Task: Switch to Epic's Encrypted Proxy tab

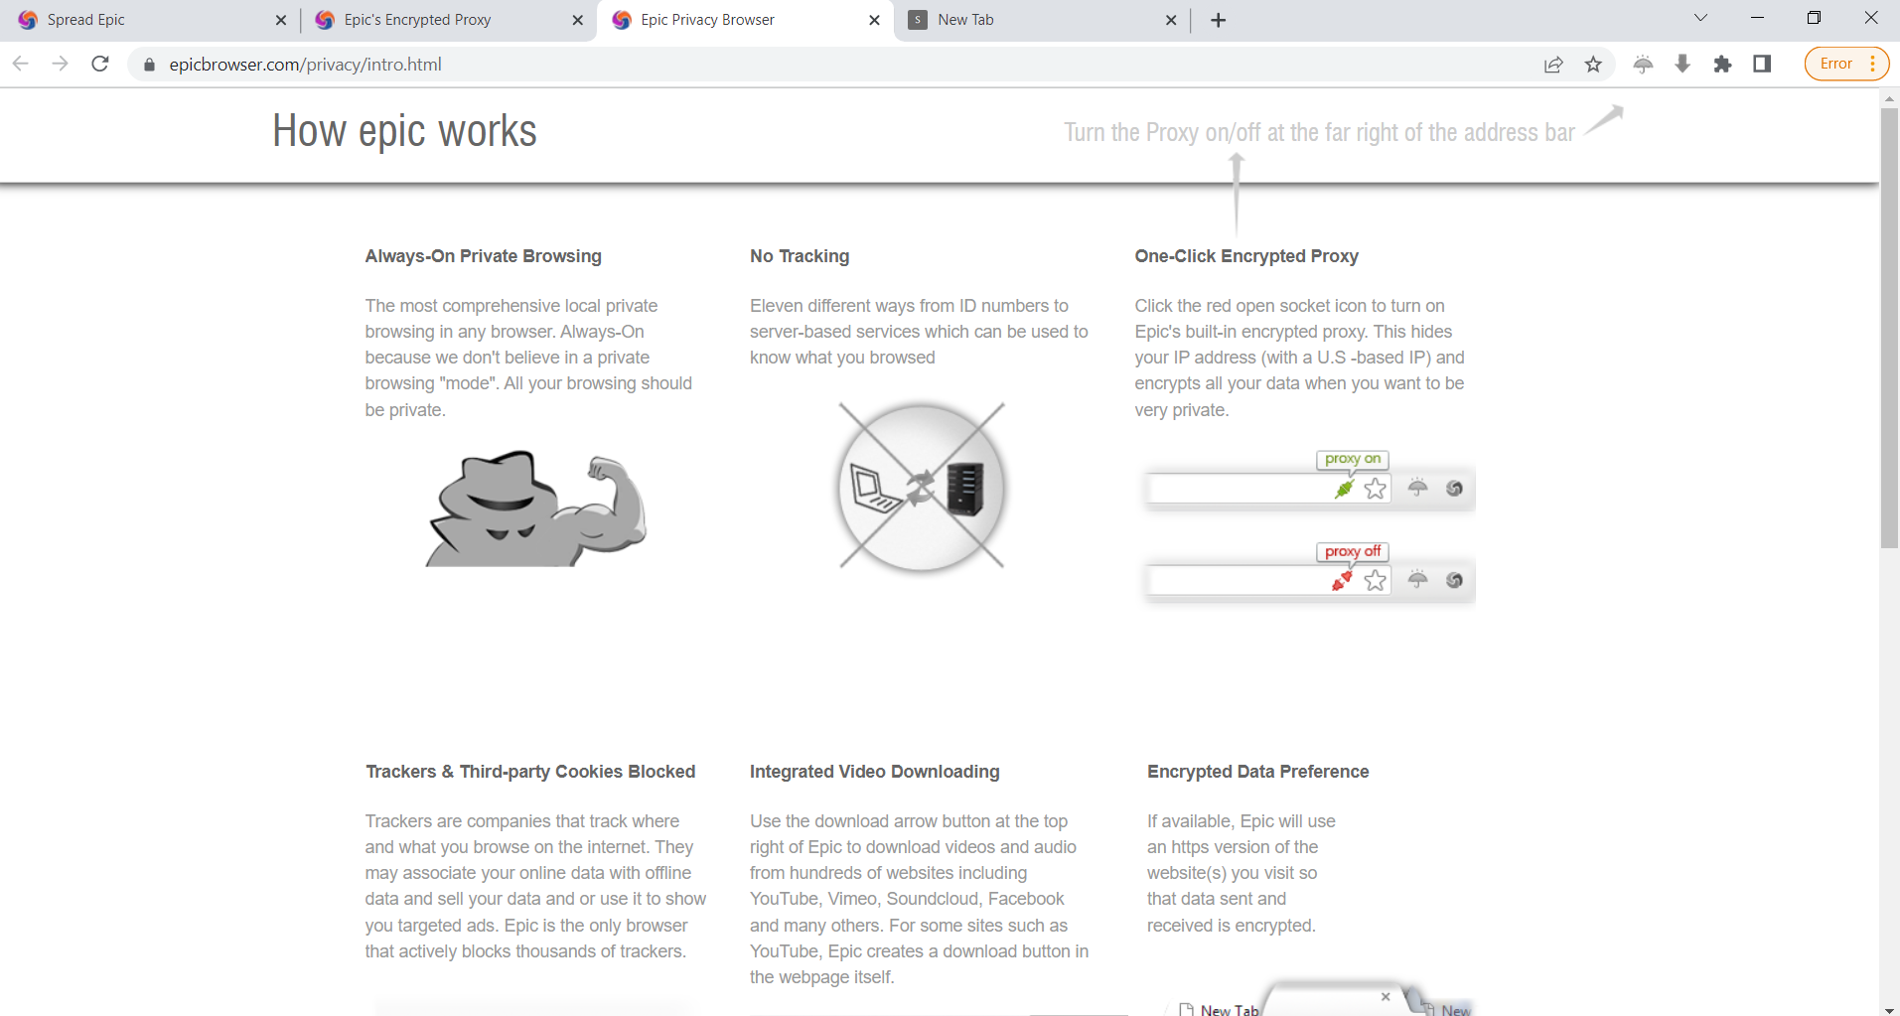Action: coord(447,20)
